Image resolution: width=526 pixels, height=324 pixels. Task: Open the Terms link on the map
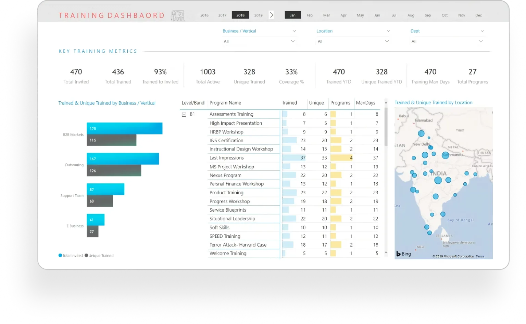click(480, 256)
